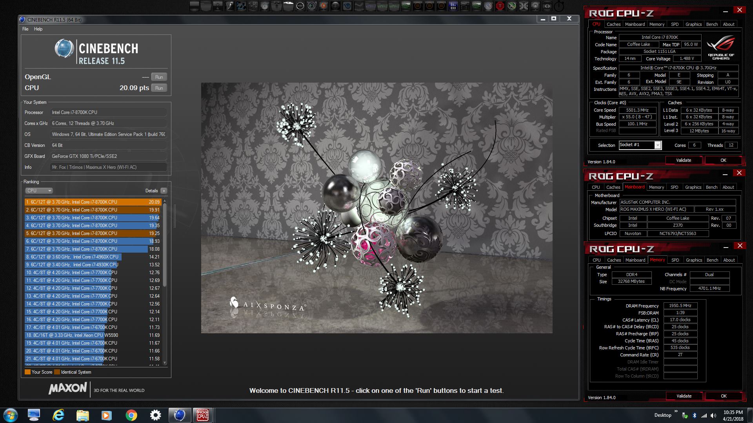Run the CPU benchmark test
The image size is (753, 423).
coord(159,88)
